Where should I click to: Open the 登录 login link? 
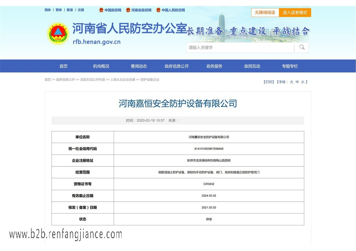(x=70, y=10)
